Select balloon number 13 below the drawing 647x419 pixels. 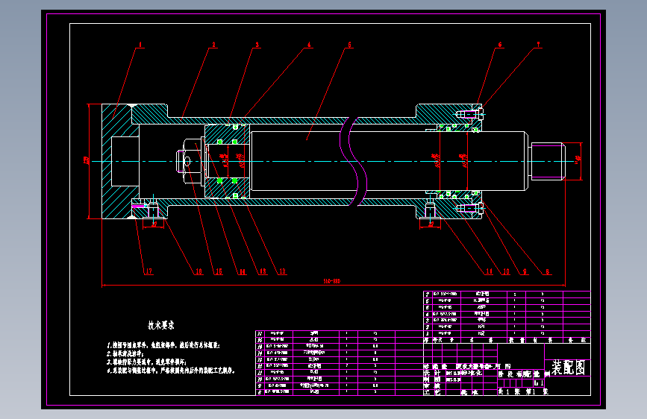pos(263,271)
